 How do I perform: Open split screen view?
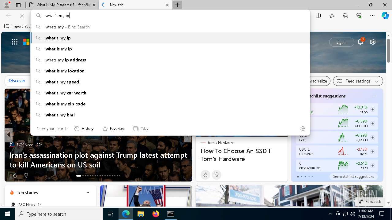pyautogui.click(x=318, y=16)
